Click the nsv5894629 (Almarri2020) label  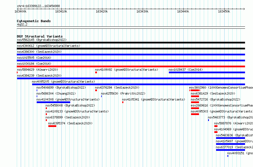pyautogui.click(x=38, y=70)
